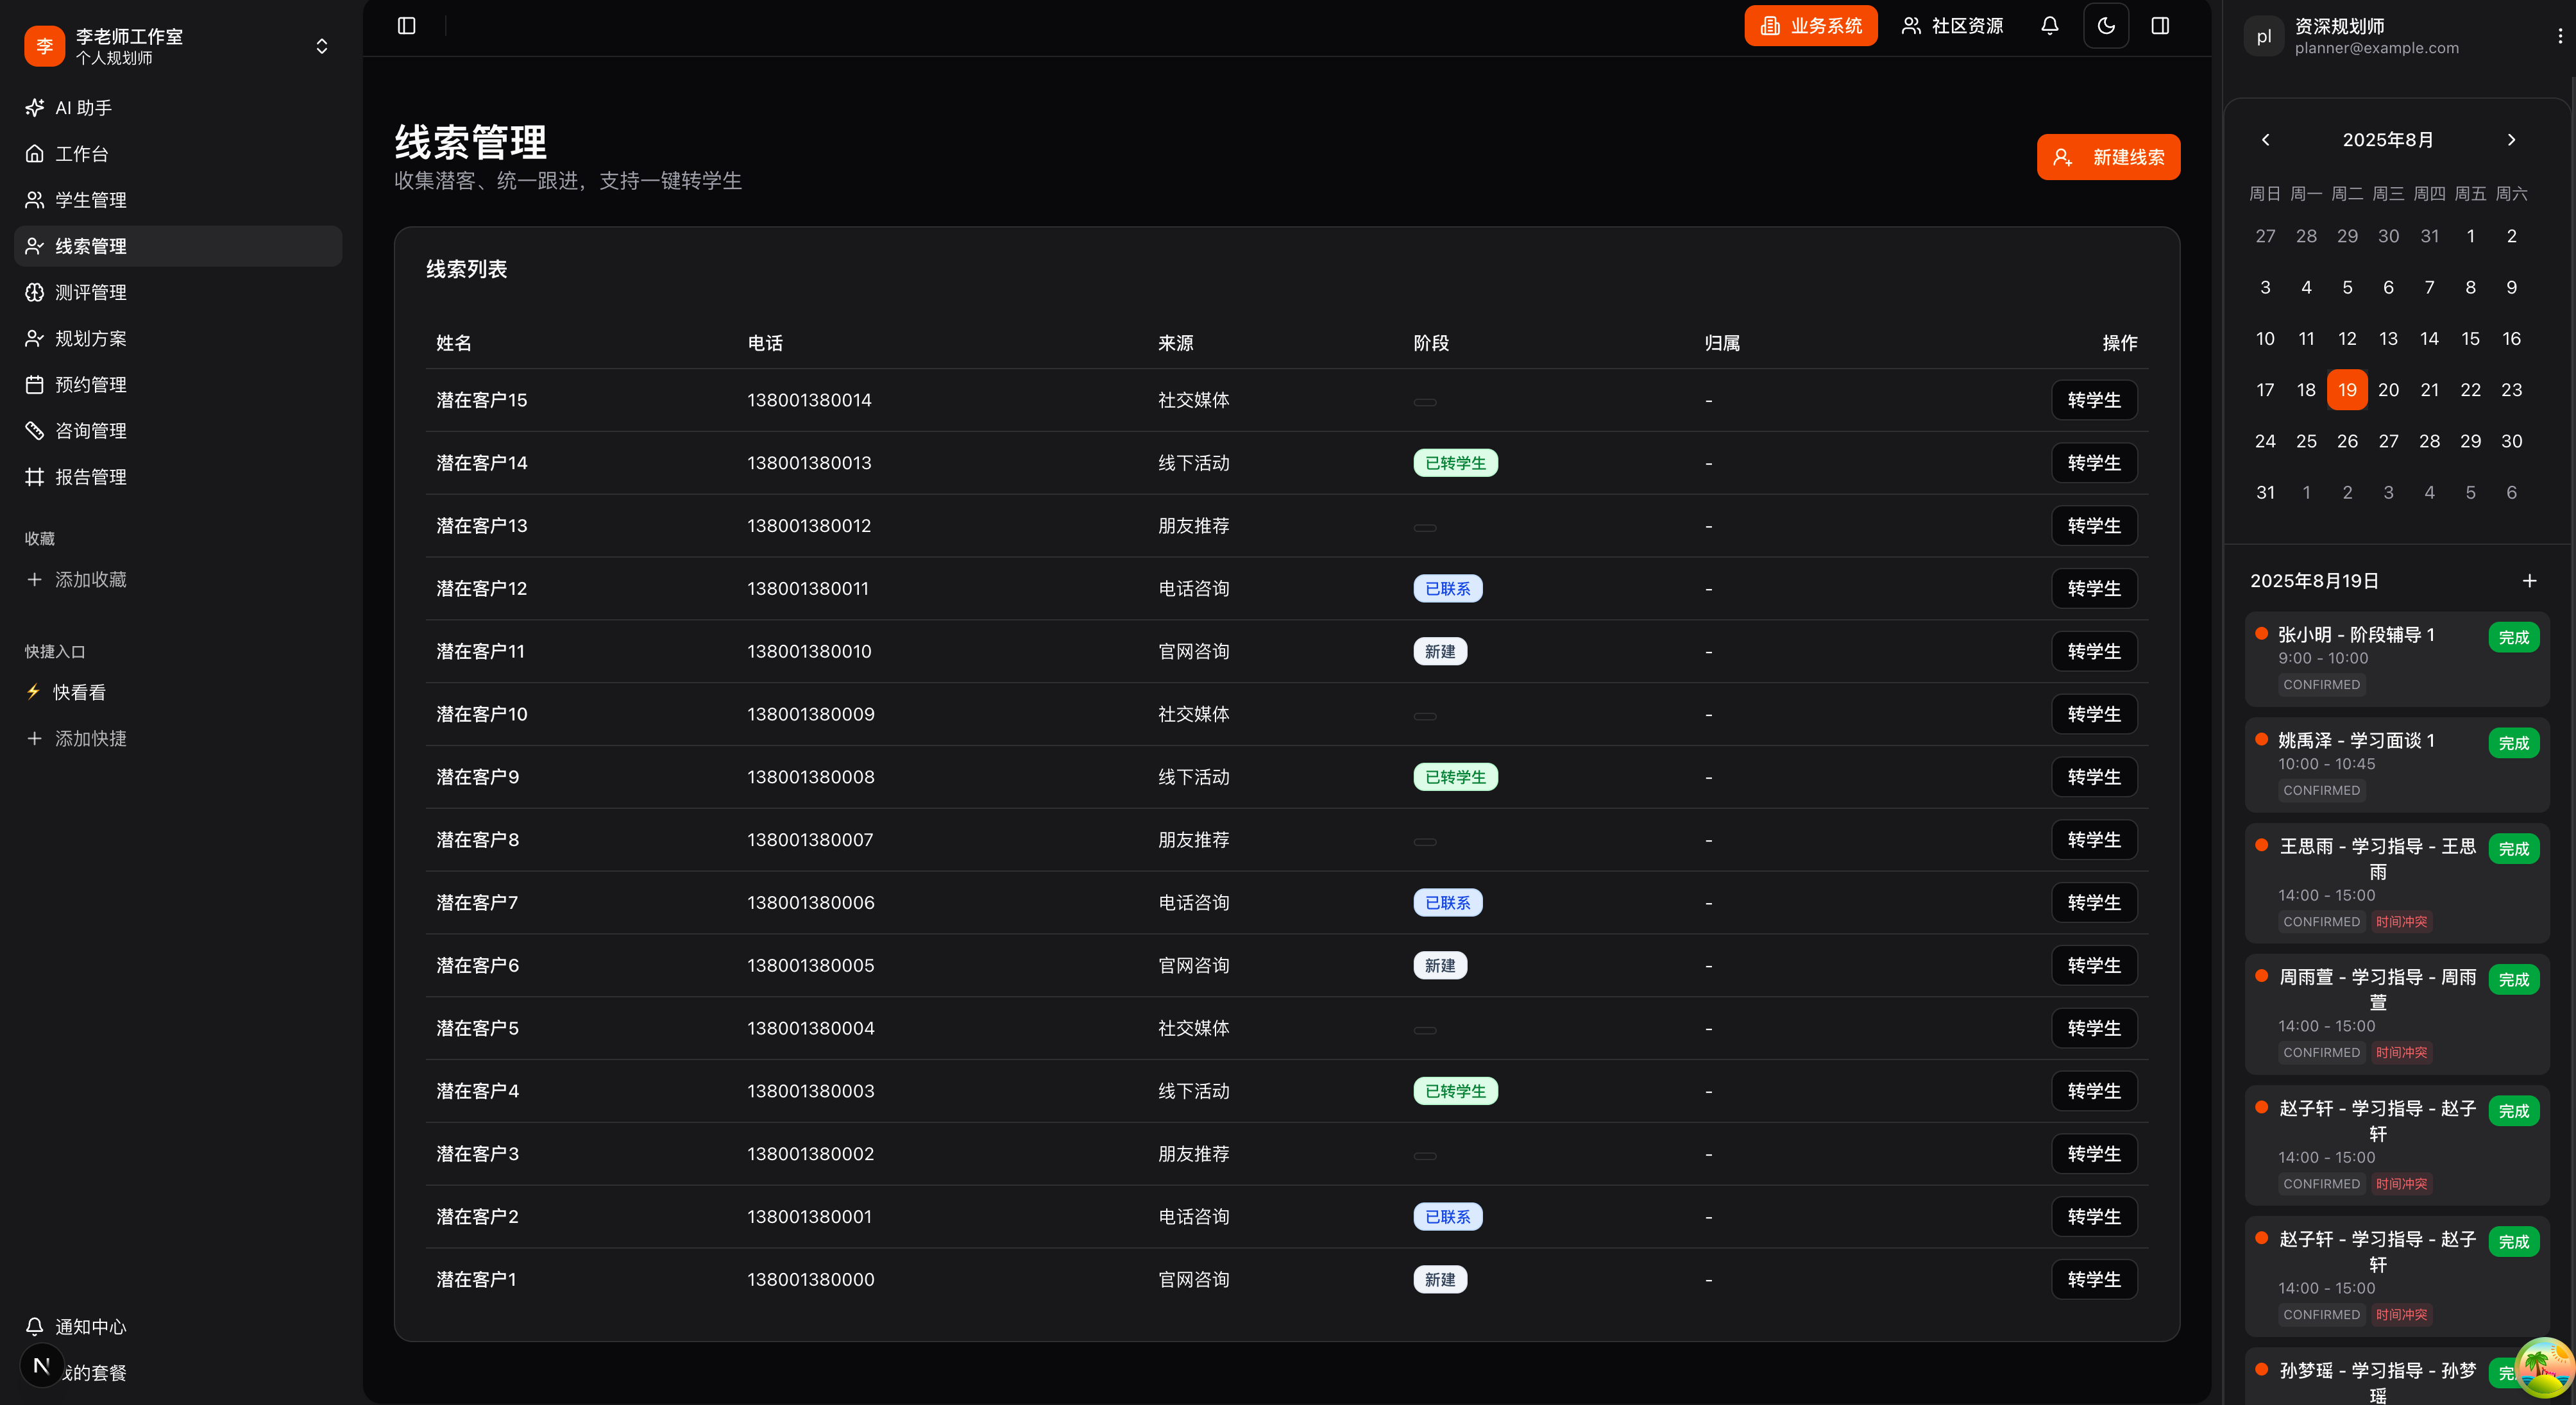Switch to 业务系统 tab
2576x1405 pixels.
pos(1811,26)
